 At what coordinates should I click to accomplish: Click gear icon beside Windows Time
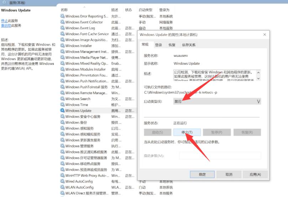coord(62,105)
